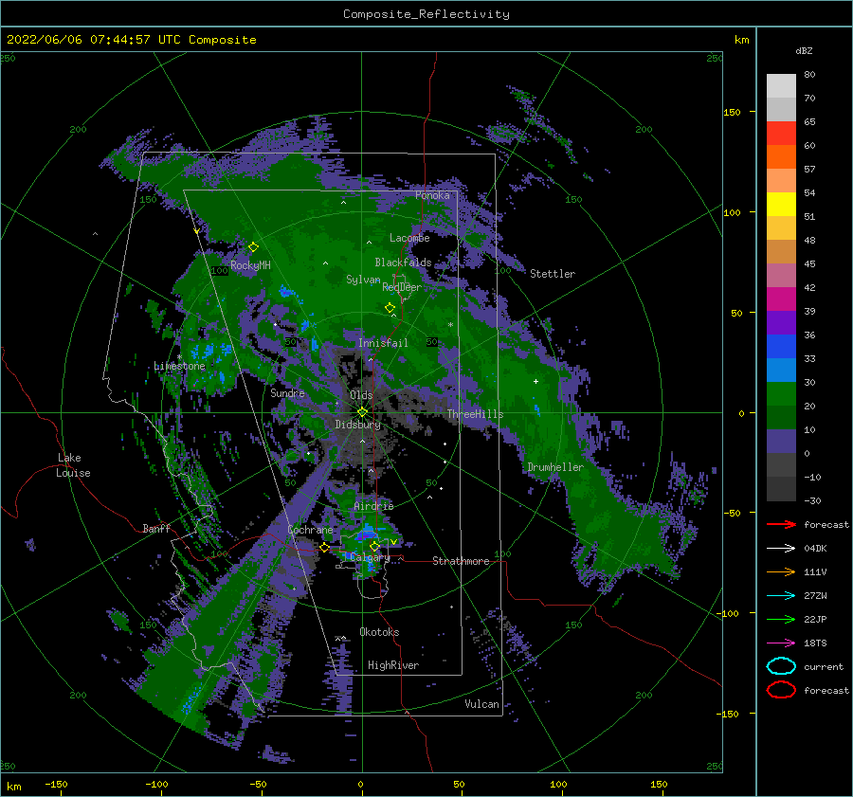Click the RockyMH label
The width and height of the screenshot is (853, 797).
[x=251, y=265]
